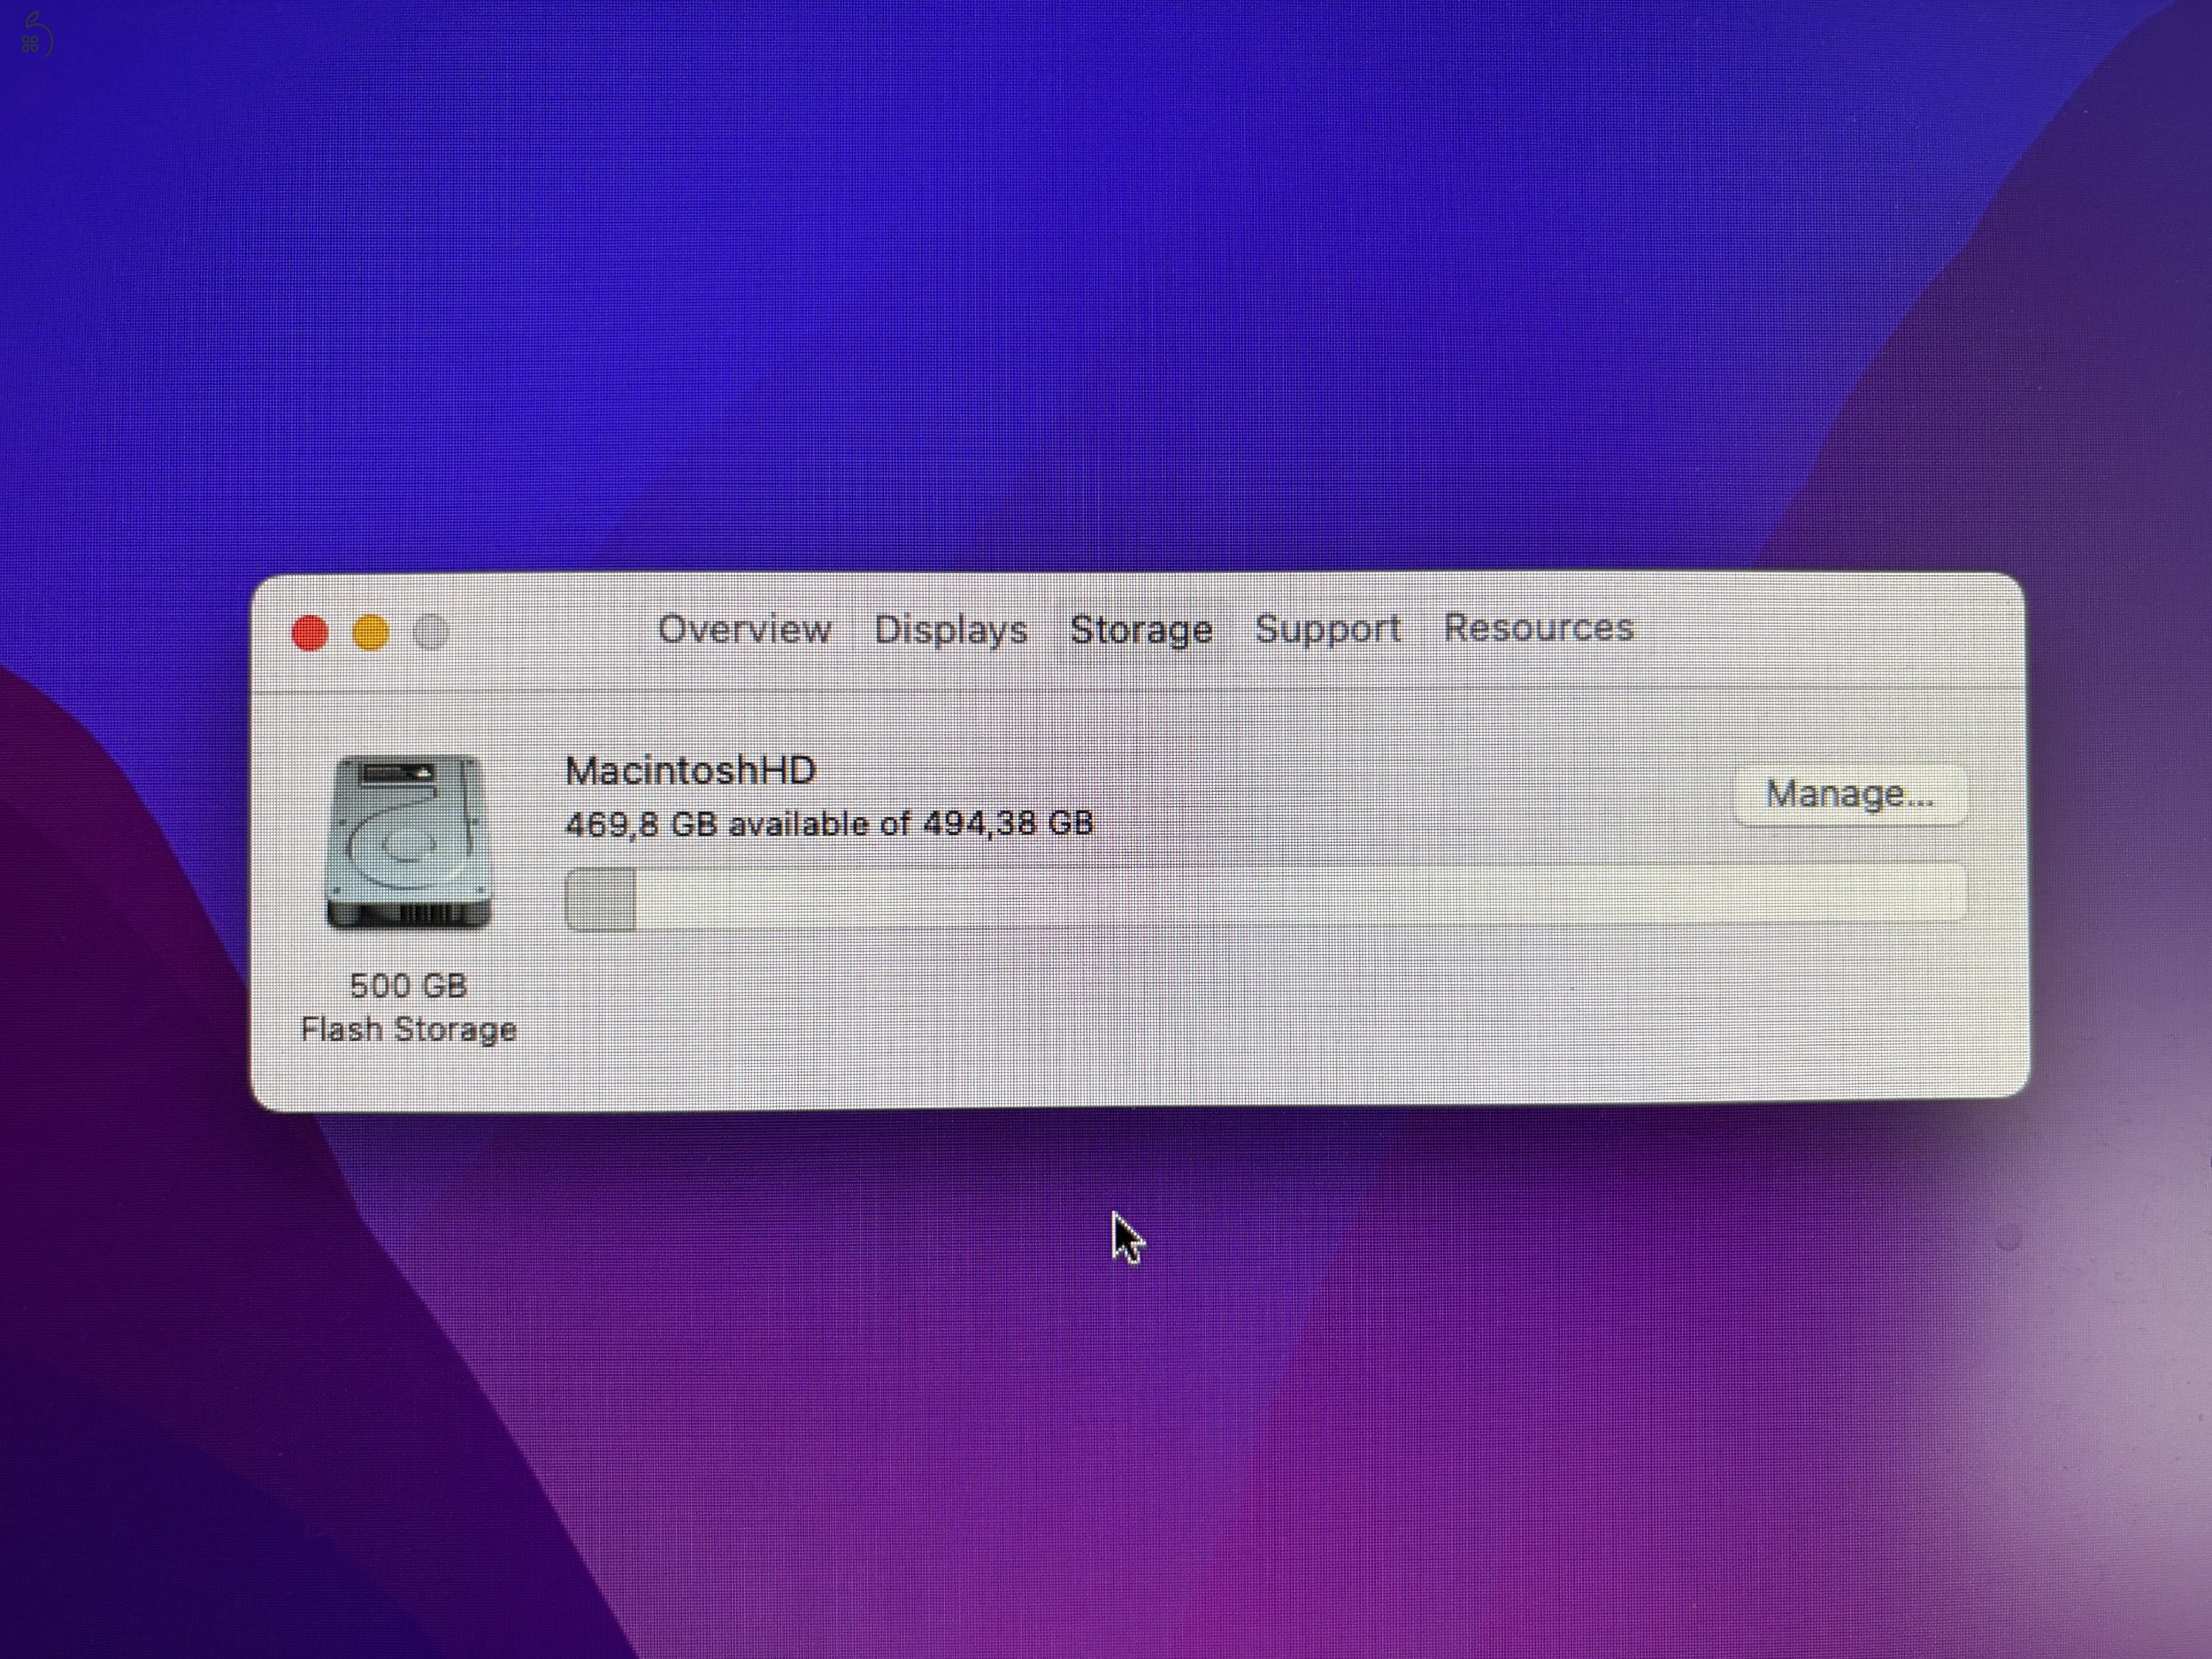Click the Manage... button
Image resolution: width=2212 pixels, height=1659 pixels.
[1849, 794]
